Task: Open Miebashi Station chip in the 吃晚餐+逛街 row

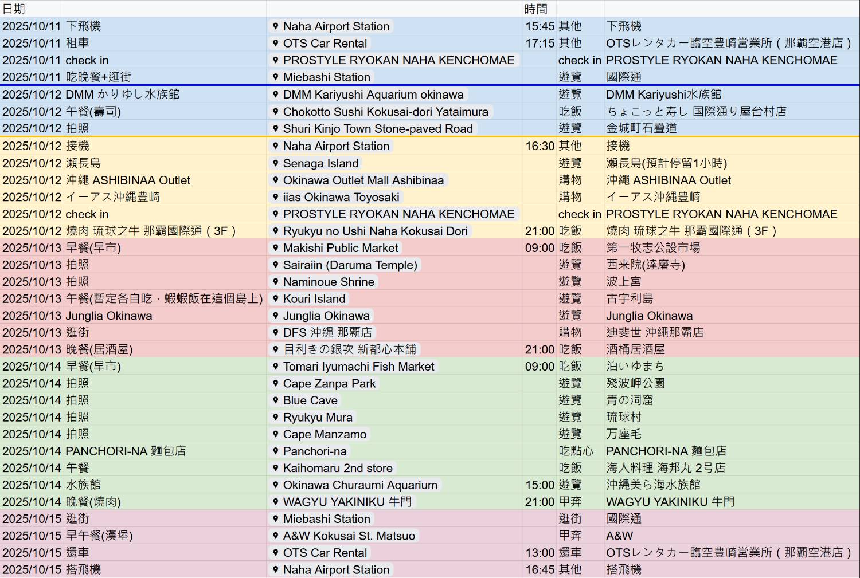Action: [x=321, y=77]
